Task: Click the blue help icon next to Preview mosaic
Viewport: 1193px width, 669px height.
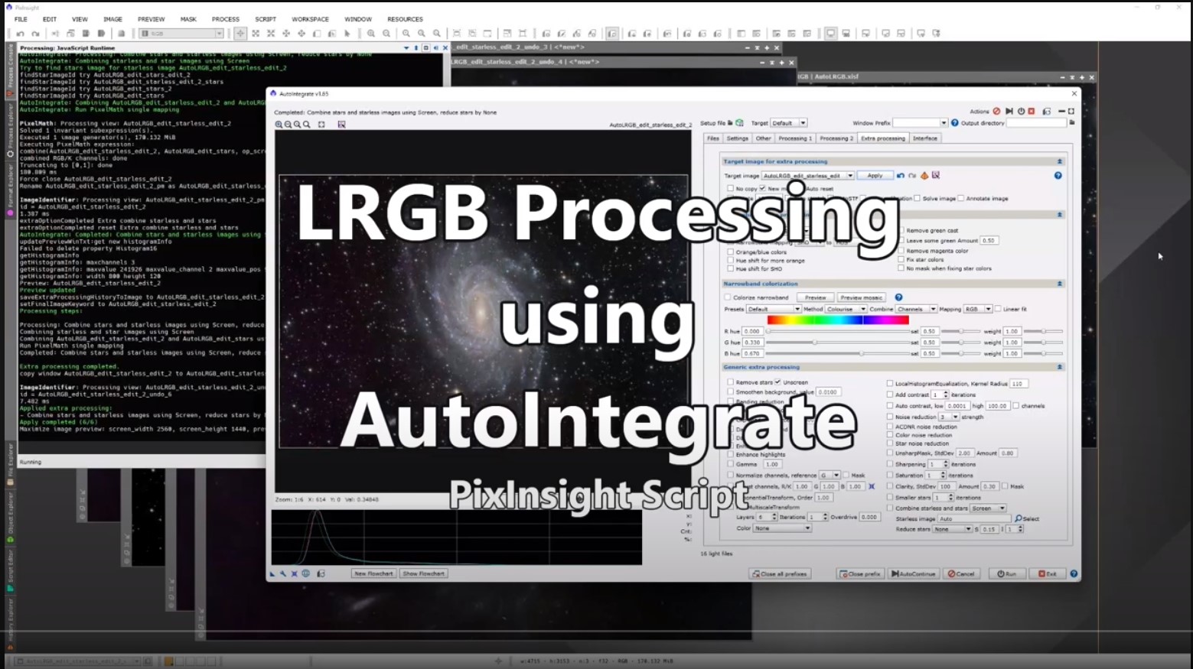Action: point(898,297)
